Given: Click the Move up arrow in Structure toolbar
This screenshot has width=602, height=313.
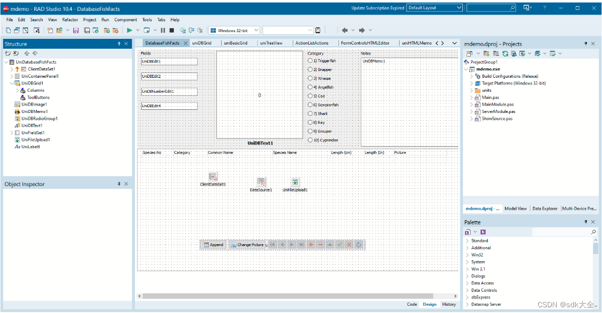Looking at the screenshot, I should 26,53.
